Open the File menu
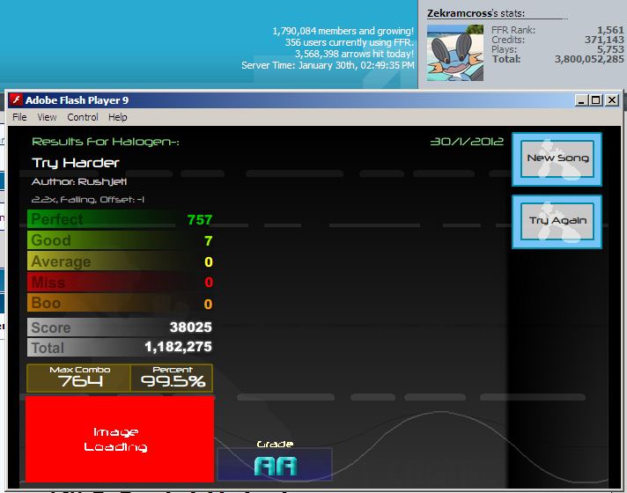Screen dimensions: 627x493 tap(19, 117)
